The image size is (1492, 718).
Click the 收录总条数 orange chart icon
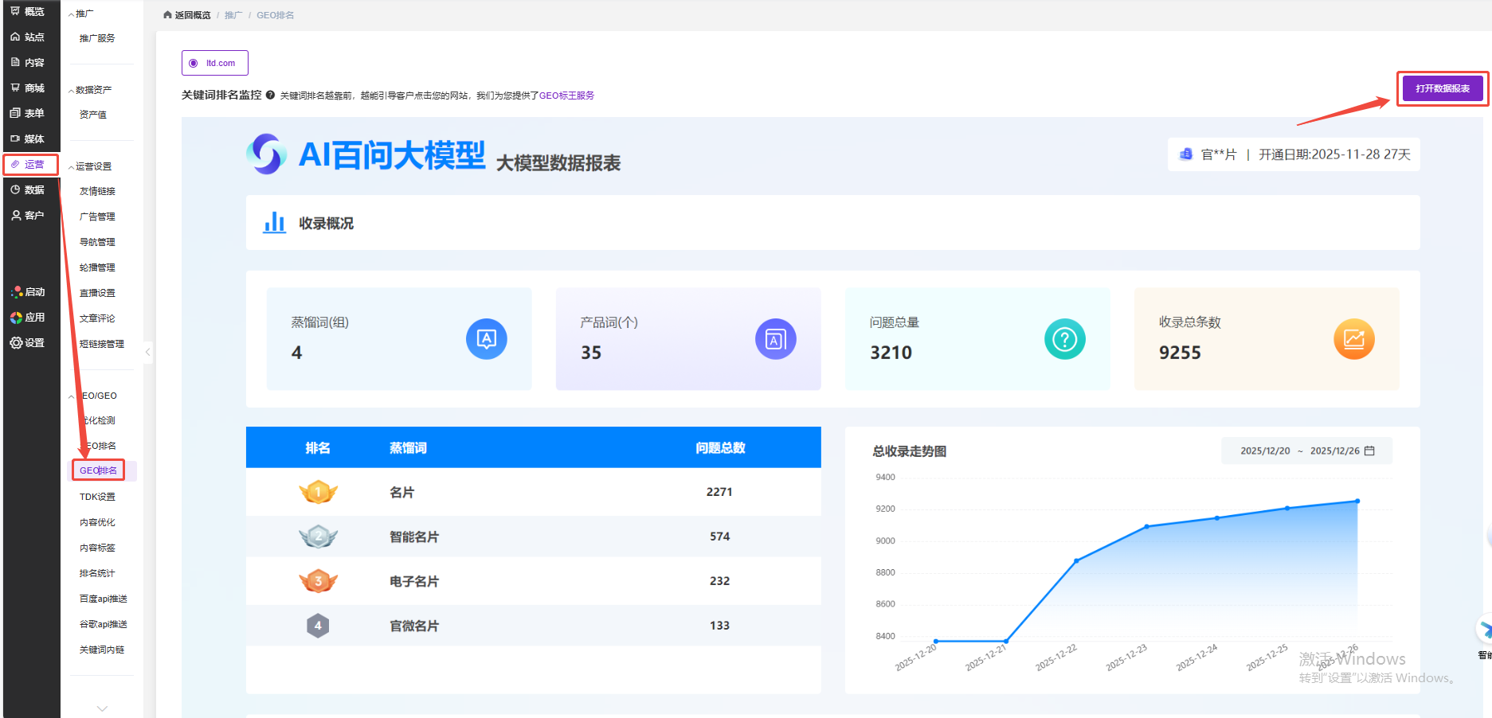tap(1353, 339)
